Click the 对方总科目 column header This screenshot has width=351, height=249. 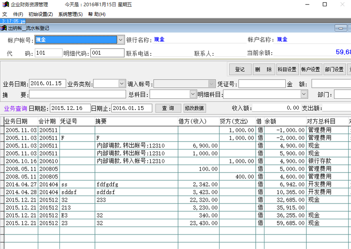(327, 122)
